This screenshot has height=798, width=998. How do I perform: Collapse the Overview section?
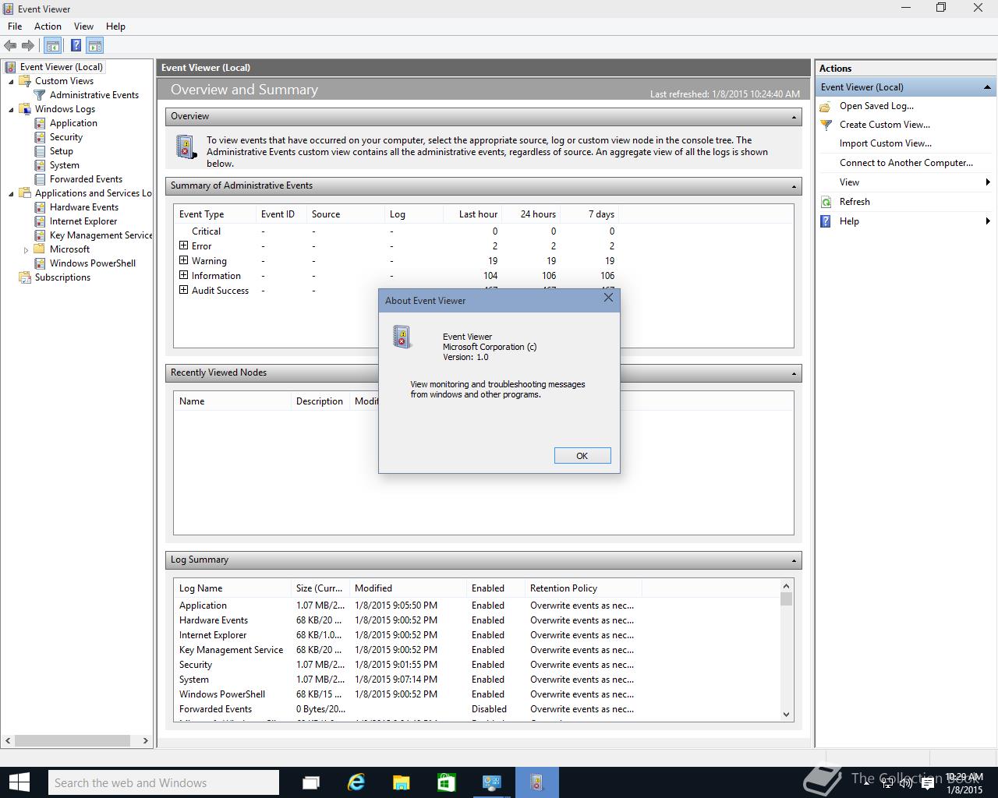click(x=794, y=117)
